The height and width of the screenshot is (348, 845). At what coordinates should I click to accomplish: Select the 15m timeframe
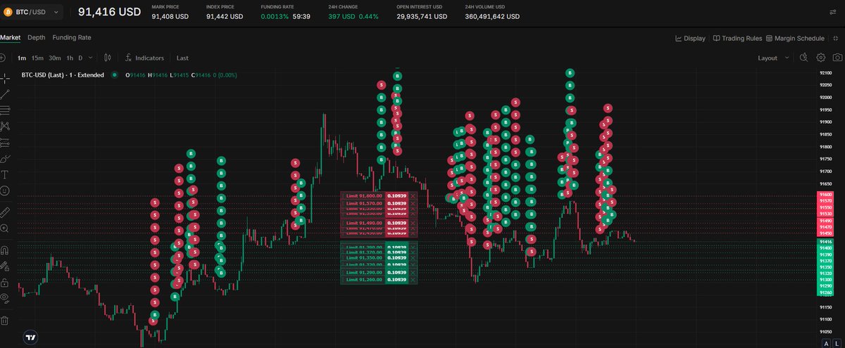(x=37, y=58)
